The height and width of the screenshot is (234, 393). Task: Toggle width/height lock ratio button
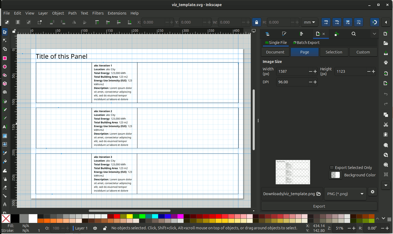tap(256, 22)
